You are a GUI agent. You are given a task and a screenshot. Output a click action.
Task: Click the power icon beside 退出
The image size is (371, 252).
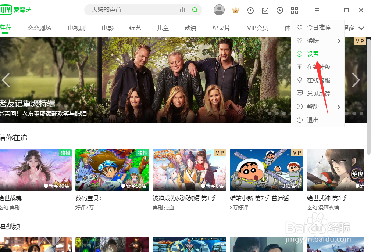tap(300, 120)
